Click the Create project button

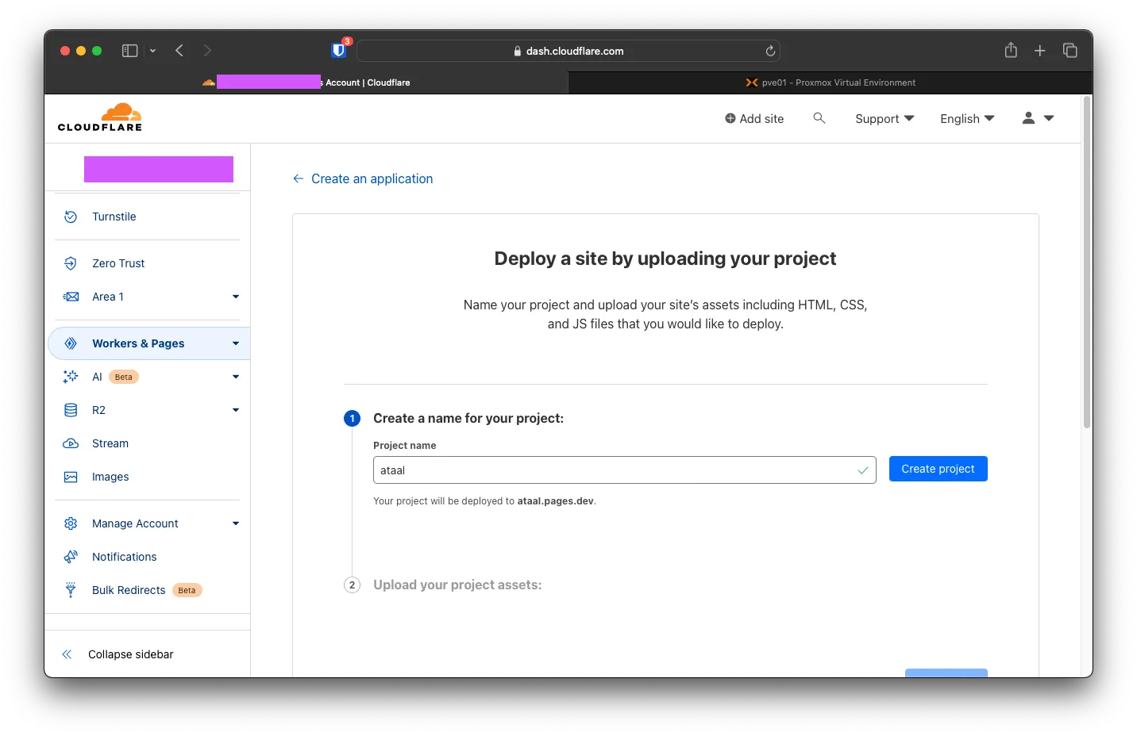coord(938,469)
